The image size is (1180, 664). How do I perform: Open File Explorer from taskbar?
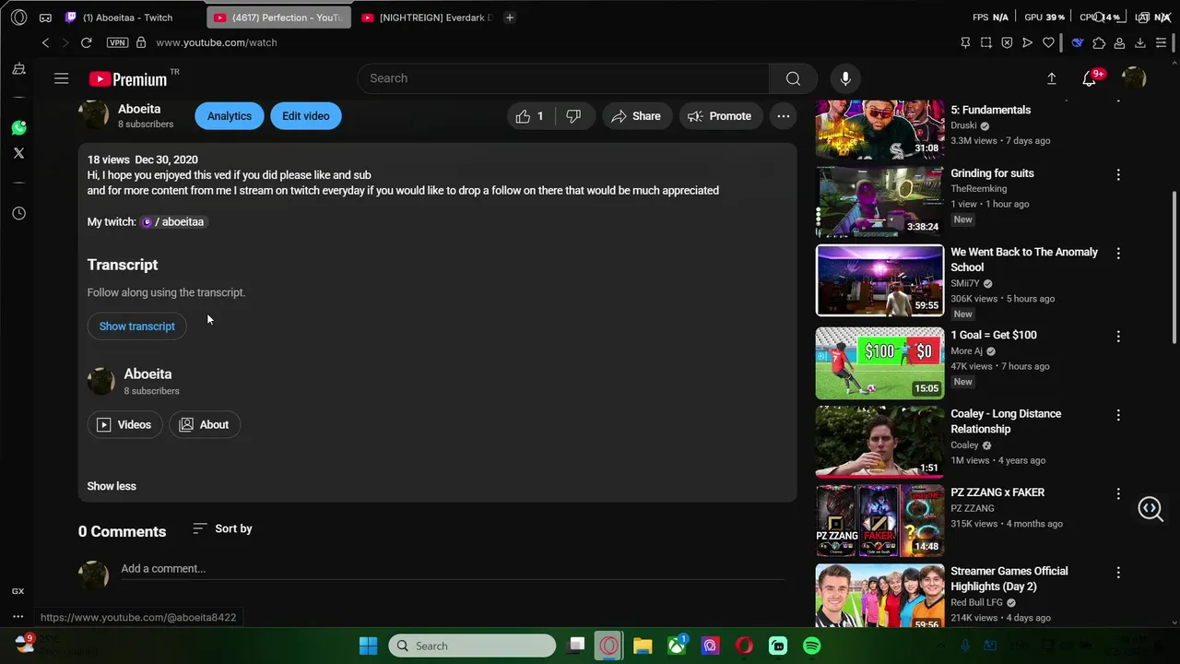[x=643, y=646]
